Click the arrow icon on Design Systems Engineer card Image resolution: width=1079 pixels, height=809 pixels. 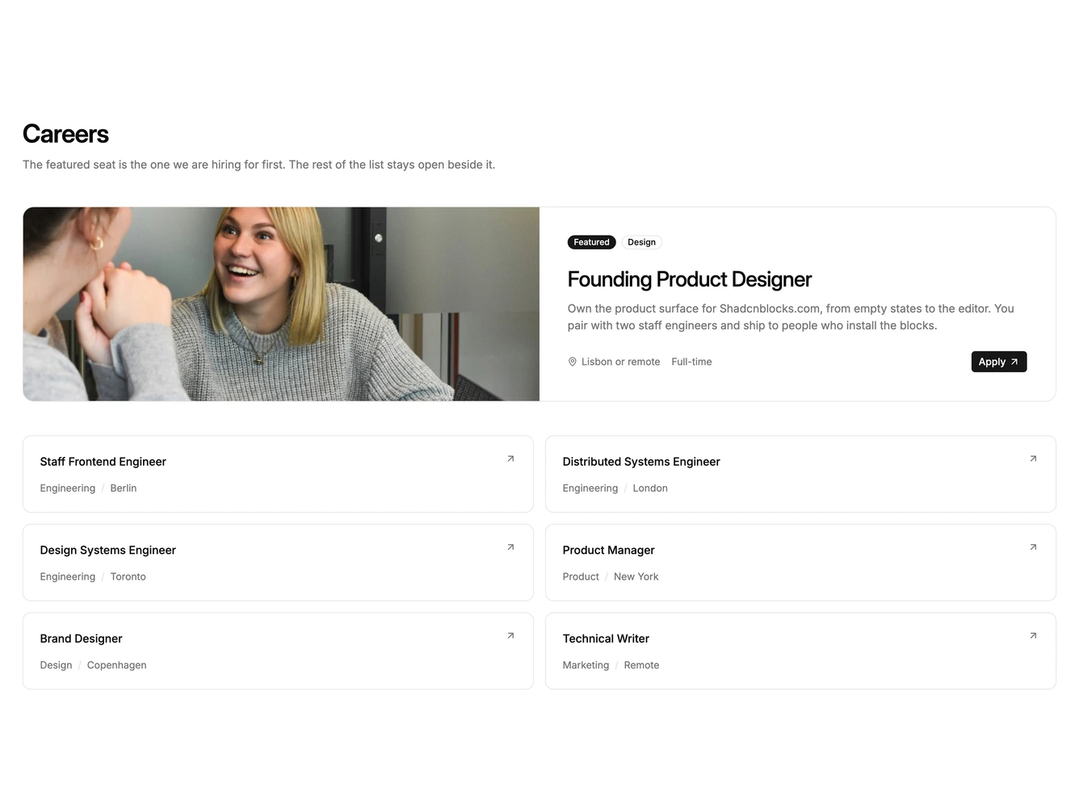(510, 547)
